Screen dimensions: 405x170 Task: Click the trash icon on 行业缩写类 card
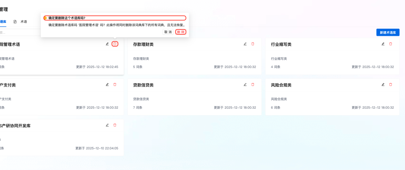coord(391,44)
